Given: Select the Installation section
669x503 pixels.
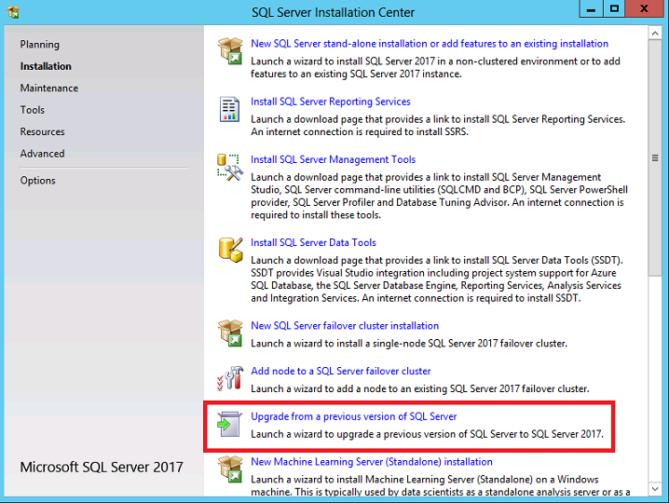Looking at the screenshot, I should pos(46,66).
